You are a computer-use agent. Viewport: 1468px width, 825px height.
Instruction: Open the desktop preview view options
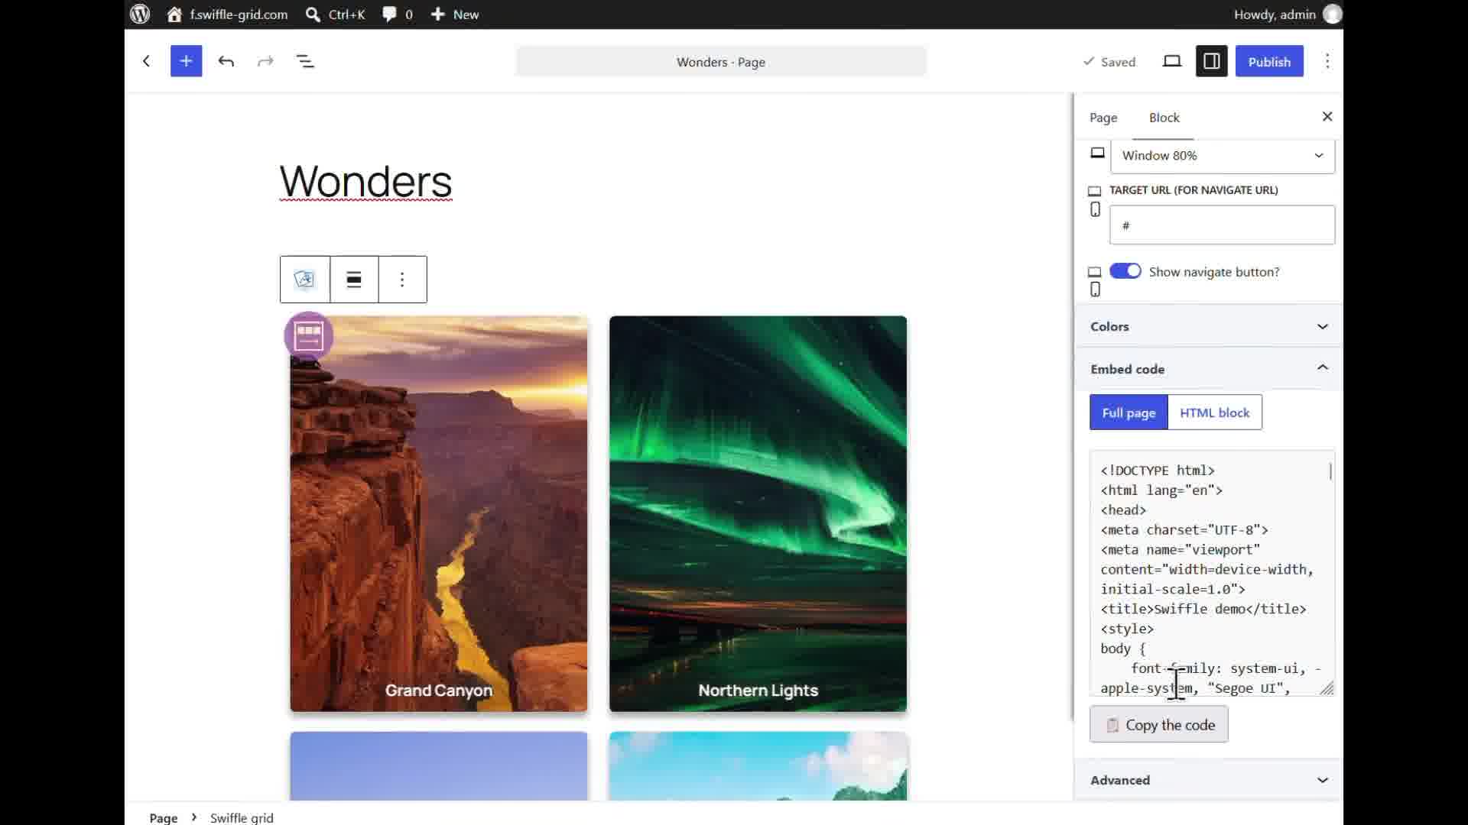click(1172, 61)
